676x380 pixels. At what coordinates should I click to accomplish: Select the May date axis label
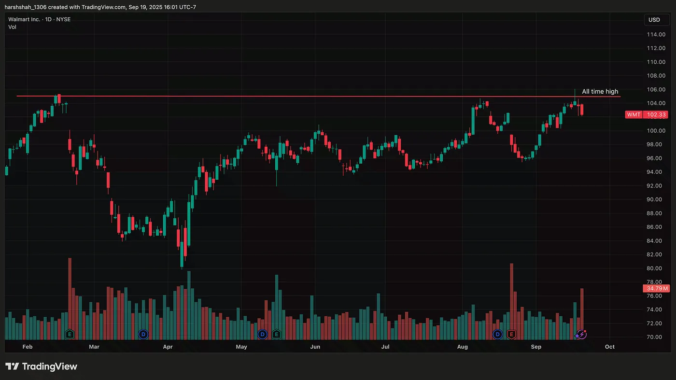click(241, 347)
